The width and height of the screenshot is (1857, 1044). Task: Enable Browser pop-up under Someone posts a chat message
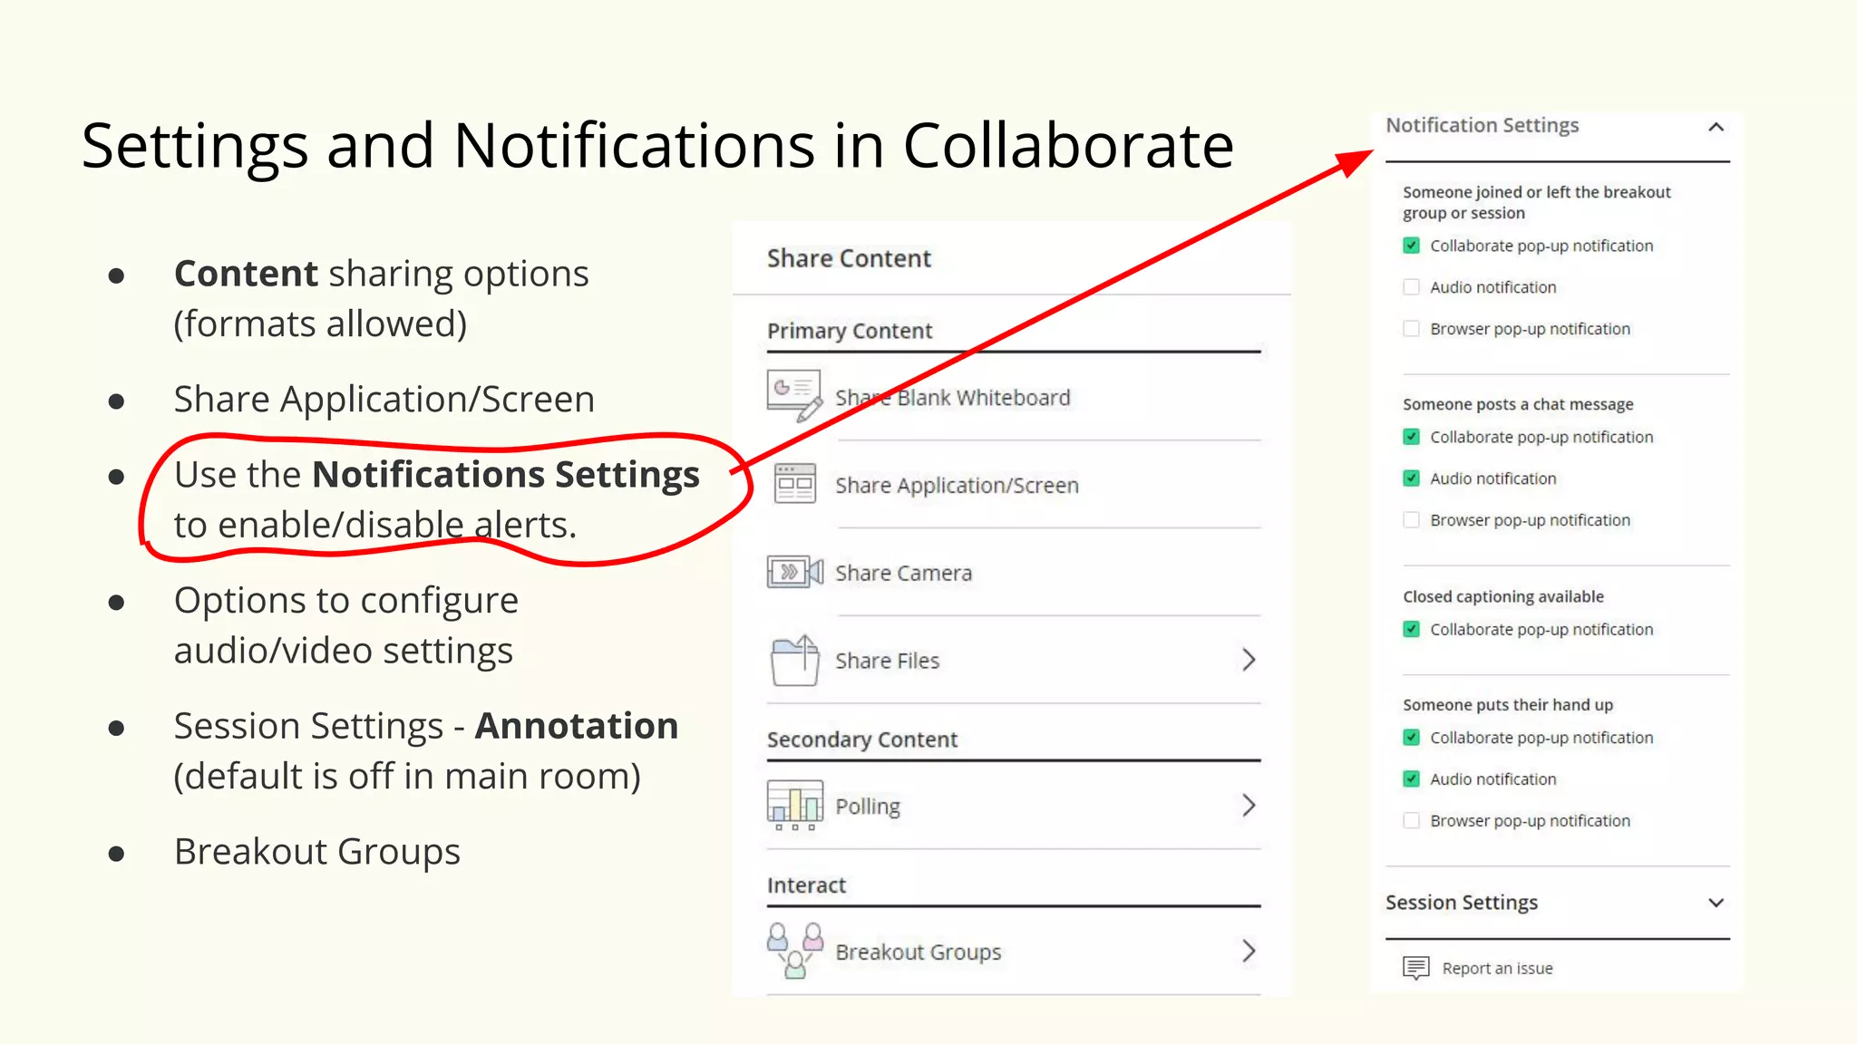pos(1411,520)
